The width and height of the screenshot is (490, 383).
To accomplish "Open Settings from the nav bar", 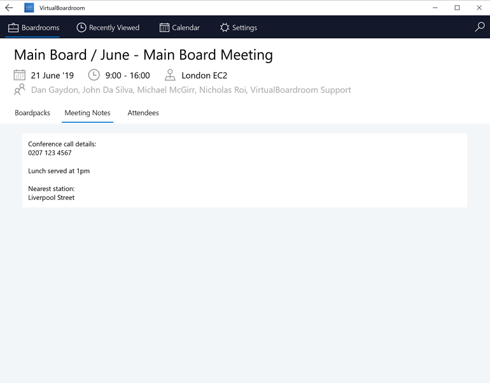I will point(239,27).
